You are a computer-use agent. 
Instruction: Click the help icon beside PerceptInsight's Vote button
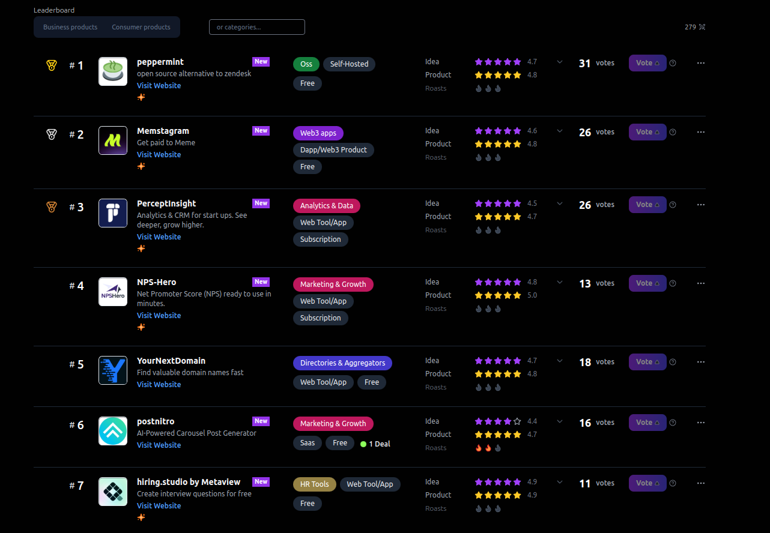pyautogui.click(x=673, y=205)
